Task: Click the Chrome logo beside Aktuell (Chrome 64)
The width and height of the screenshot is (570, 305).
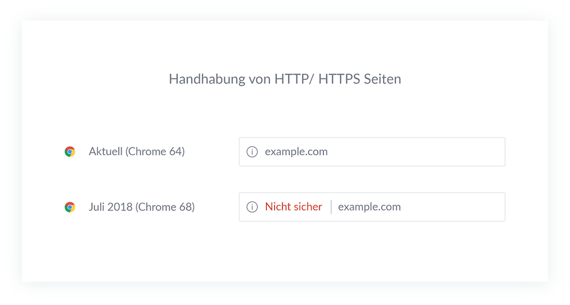Action: pyautogui.click(x=70, y=152)
